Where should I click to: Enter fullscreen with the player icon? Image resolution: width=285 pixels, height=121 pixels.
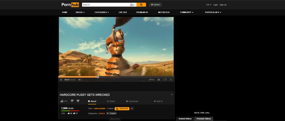(171, 80)
